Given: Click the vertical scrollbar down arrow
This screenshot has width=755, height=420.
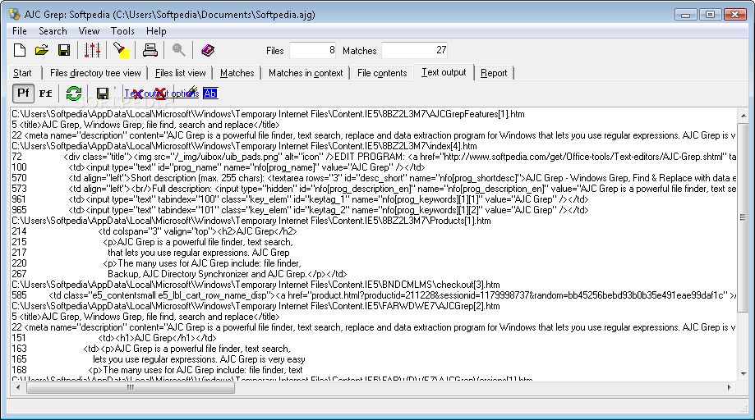Looking at the screenshot, I should (743, 373).
